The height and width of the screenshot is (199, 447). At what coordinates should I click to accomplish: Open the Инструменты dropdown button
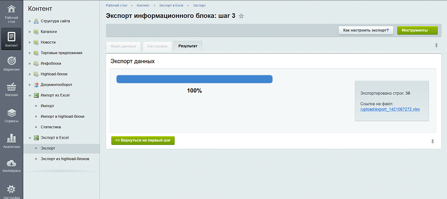pyautogui.click(x=417, y=30)
